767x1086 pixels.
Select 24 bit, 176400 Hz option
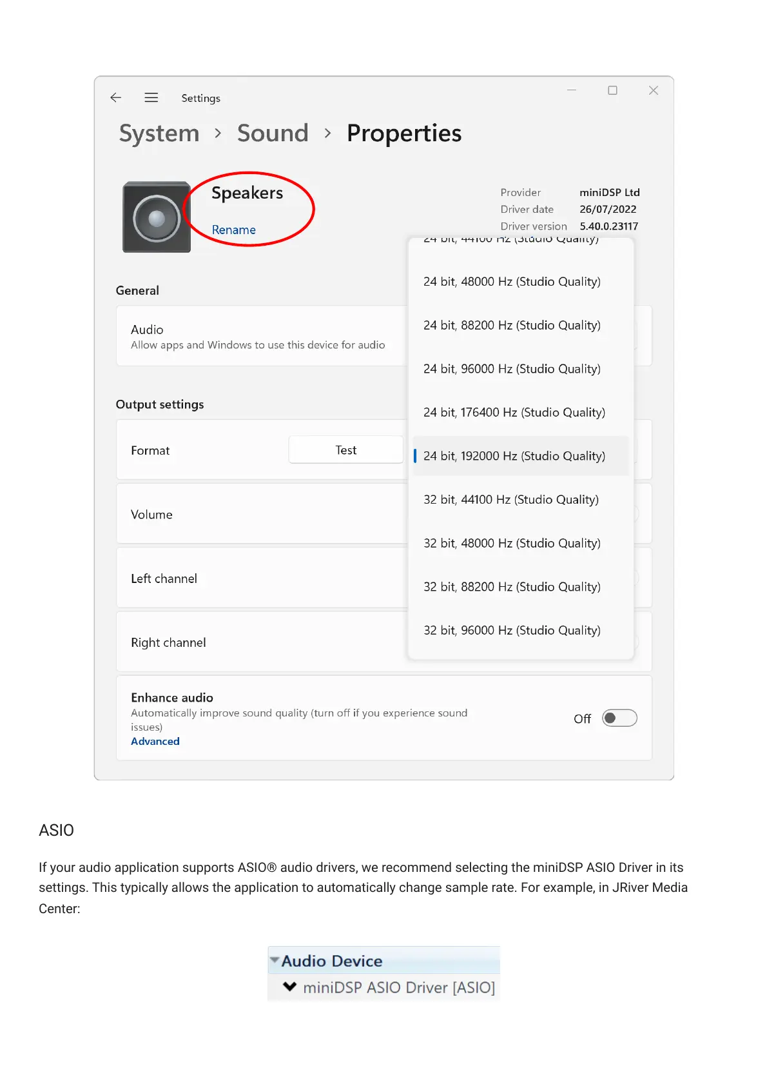point(514,413)
